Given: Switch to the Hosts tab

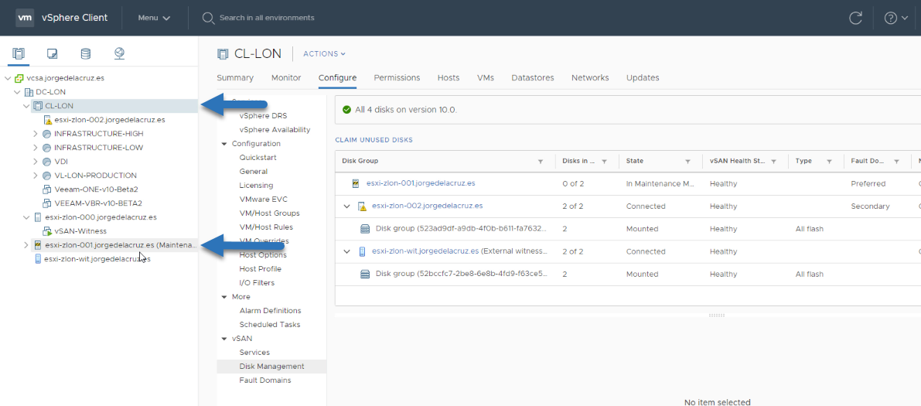Looking at the screenshot, I should [x=449, y=77].
